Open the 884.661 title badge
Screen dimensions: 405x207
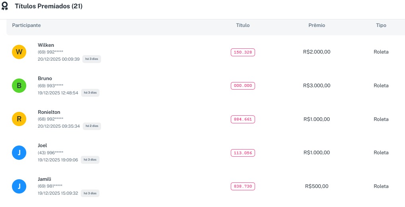click(243, 119)
